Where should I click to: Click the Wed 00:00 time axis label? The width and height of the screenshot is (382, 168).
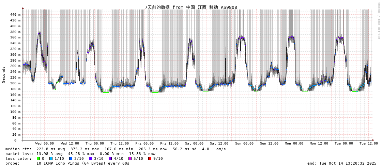[45, 144]
